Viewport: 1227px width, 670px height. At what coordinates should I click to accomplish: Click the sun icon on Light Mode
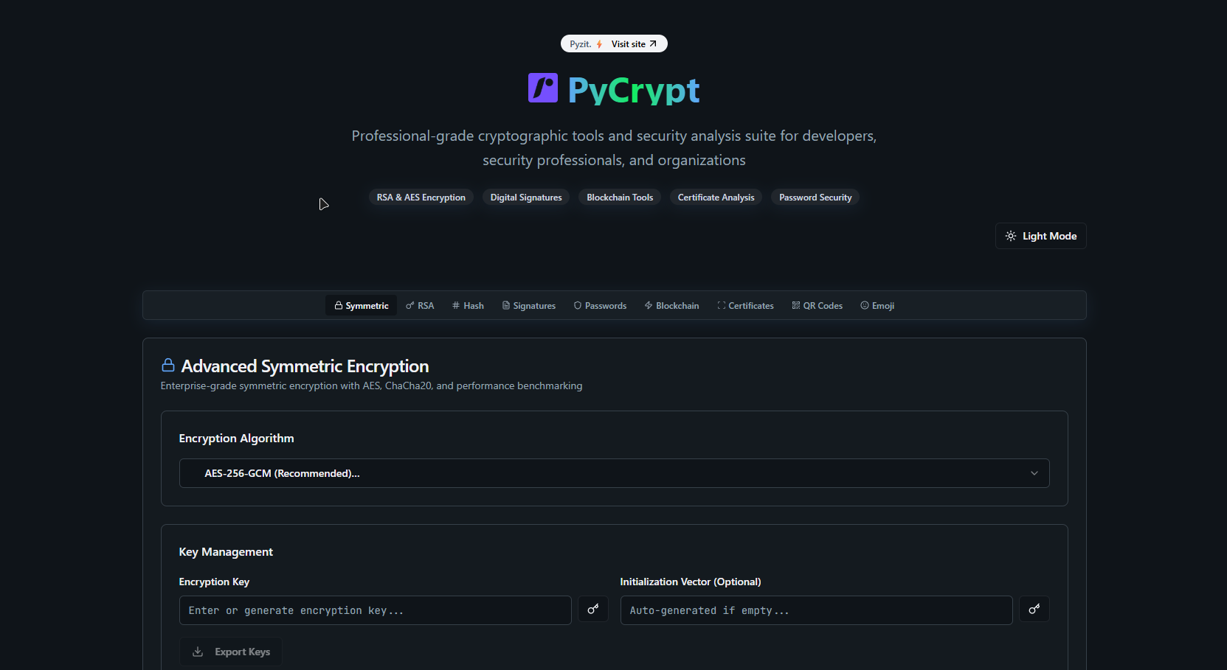pos(1011,236)
